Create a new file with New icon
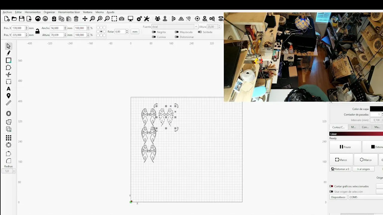Screen dimensions: 383x215 [7, 19]
